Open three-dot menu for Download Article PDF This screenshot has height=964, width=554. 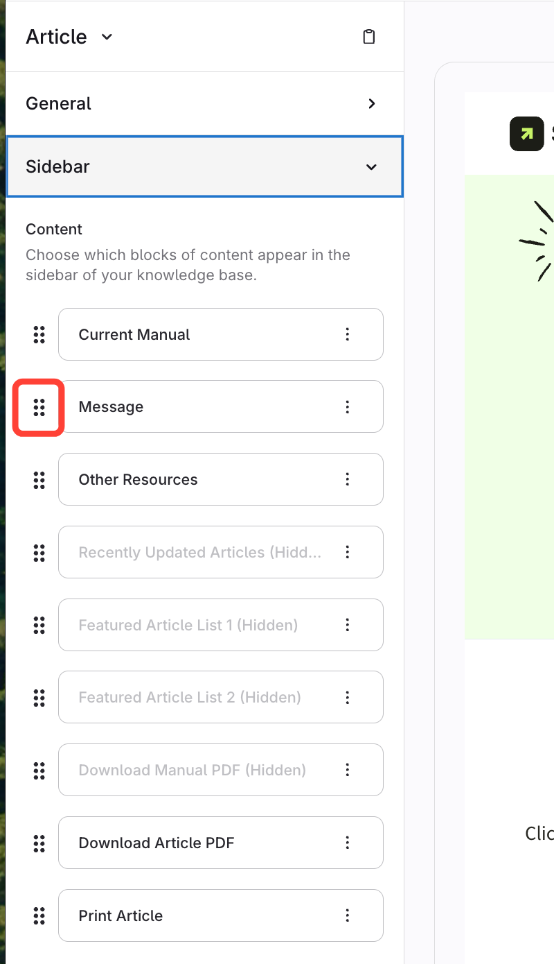[x=348, y=843]
